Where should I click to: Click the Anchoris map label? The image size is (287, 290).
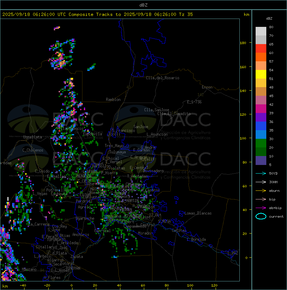81,235
